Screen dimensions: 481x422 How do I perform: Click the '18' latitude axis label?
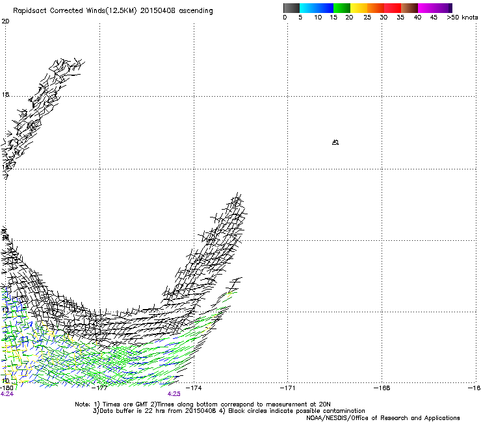[5, 94]
